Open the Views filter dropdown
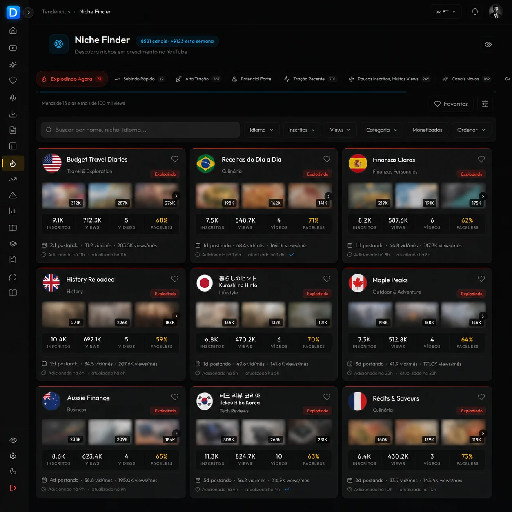Image resolution: width=512 pixels, height=512 pixels. 341,130
